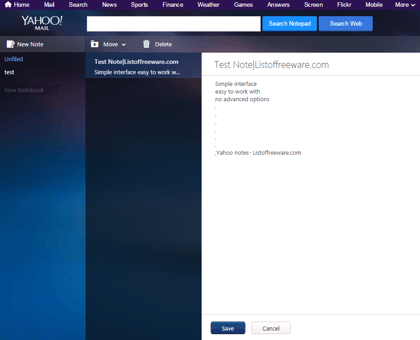Open Screen in top navigation
This screenshot has height=340, width=420.
[313, 4]
